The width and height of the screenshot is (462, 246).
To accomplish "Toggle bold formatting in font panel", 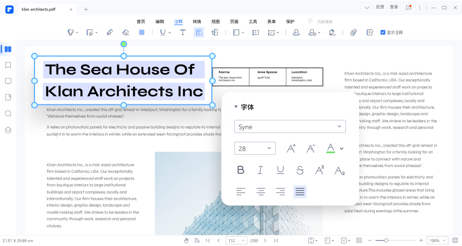I will click(x=240, y=170).
